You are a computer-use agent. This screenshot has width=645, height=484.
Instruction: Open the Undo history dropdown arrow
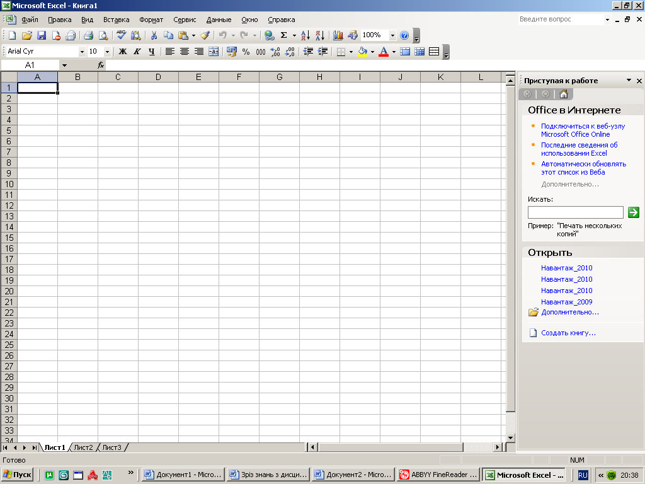[233, 35]
